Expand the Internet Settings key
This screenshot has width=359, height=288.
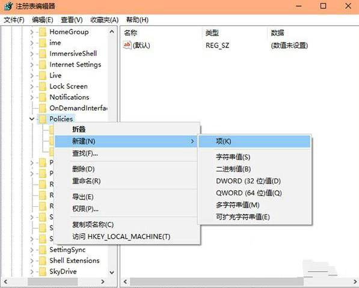pos(32,65)
